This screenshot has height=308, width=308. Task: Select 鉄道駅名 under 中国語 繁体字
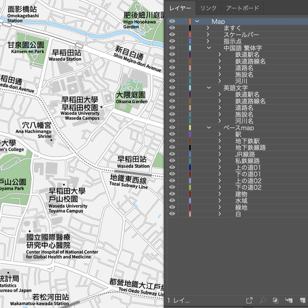pos(247,55)
